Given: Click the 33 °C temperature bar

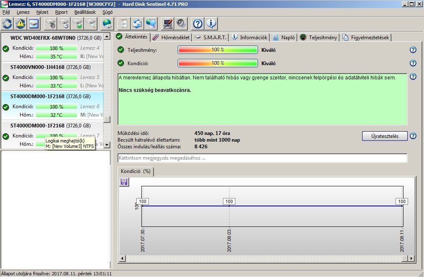Looking at the screenshot, I should click(x=56, y=86).
